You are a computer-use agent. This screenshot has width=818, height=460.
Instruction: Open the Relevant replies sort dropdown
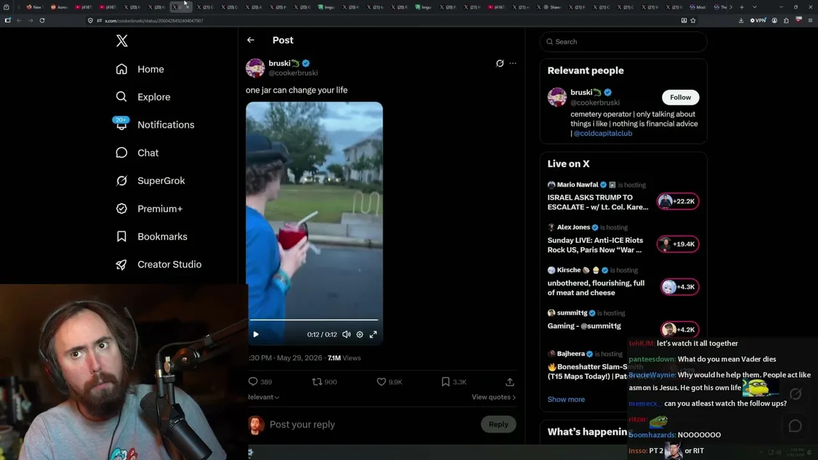[263, 397]
